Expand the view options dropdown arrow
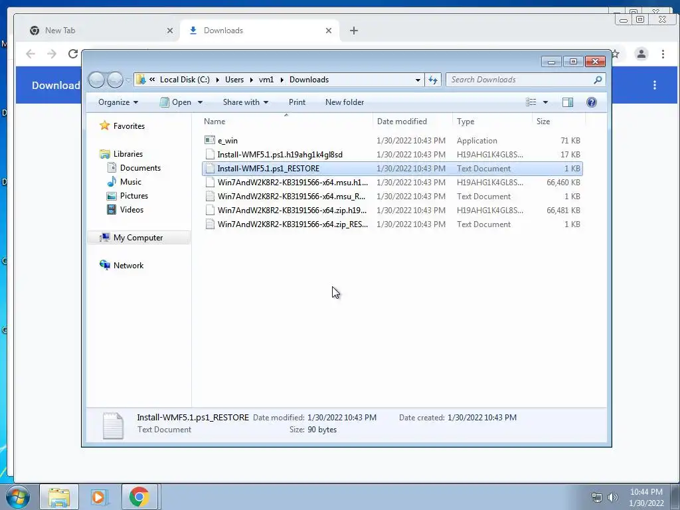 (545, 102)
